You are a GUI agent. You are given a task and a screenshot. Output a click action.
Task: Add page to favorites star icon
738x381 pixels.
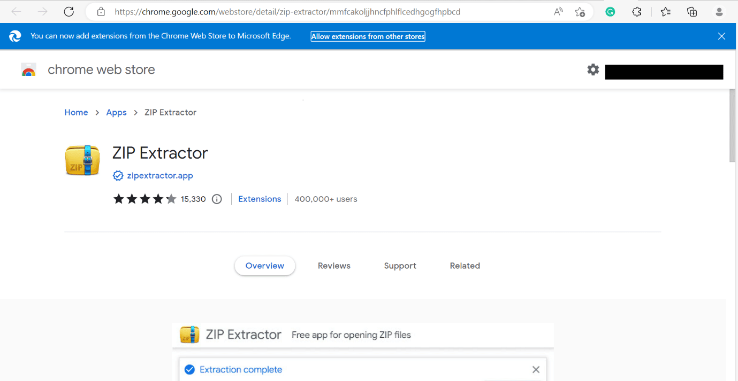tap(580, 12)
